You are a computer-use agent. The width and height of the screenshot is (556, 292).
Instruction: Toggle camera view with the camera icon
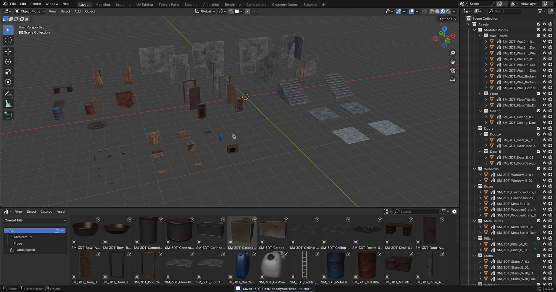(x=453, y=70)
